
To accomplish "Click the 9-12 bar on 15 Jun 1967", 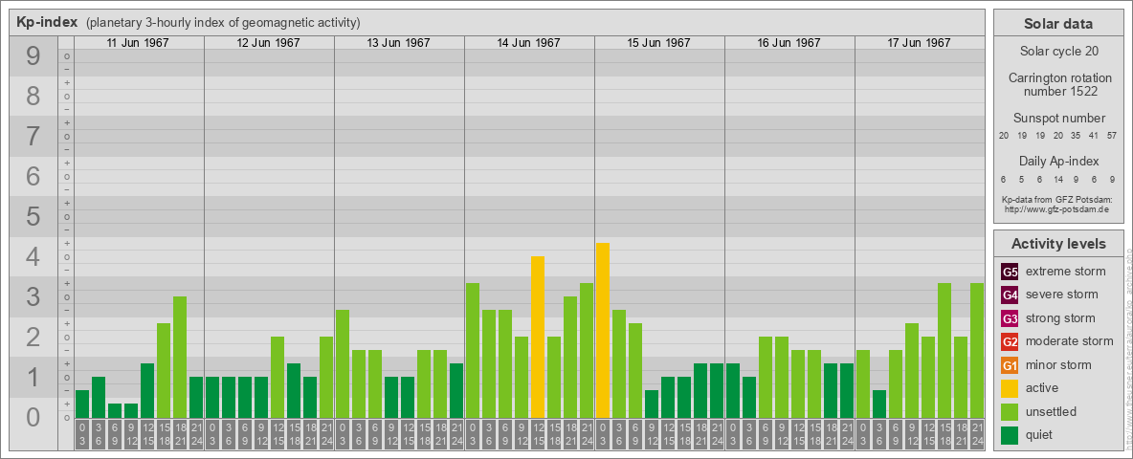I will point(652,404).
